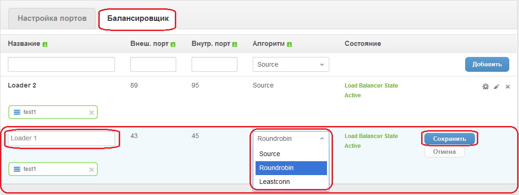Click the info icon next to Название
The image size is (519, 195).
[x=45, y=44]
